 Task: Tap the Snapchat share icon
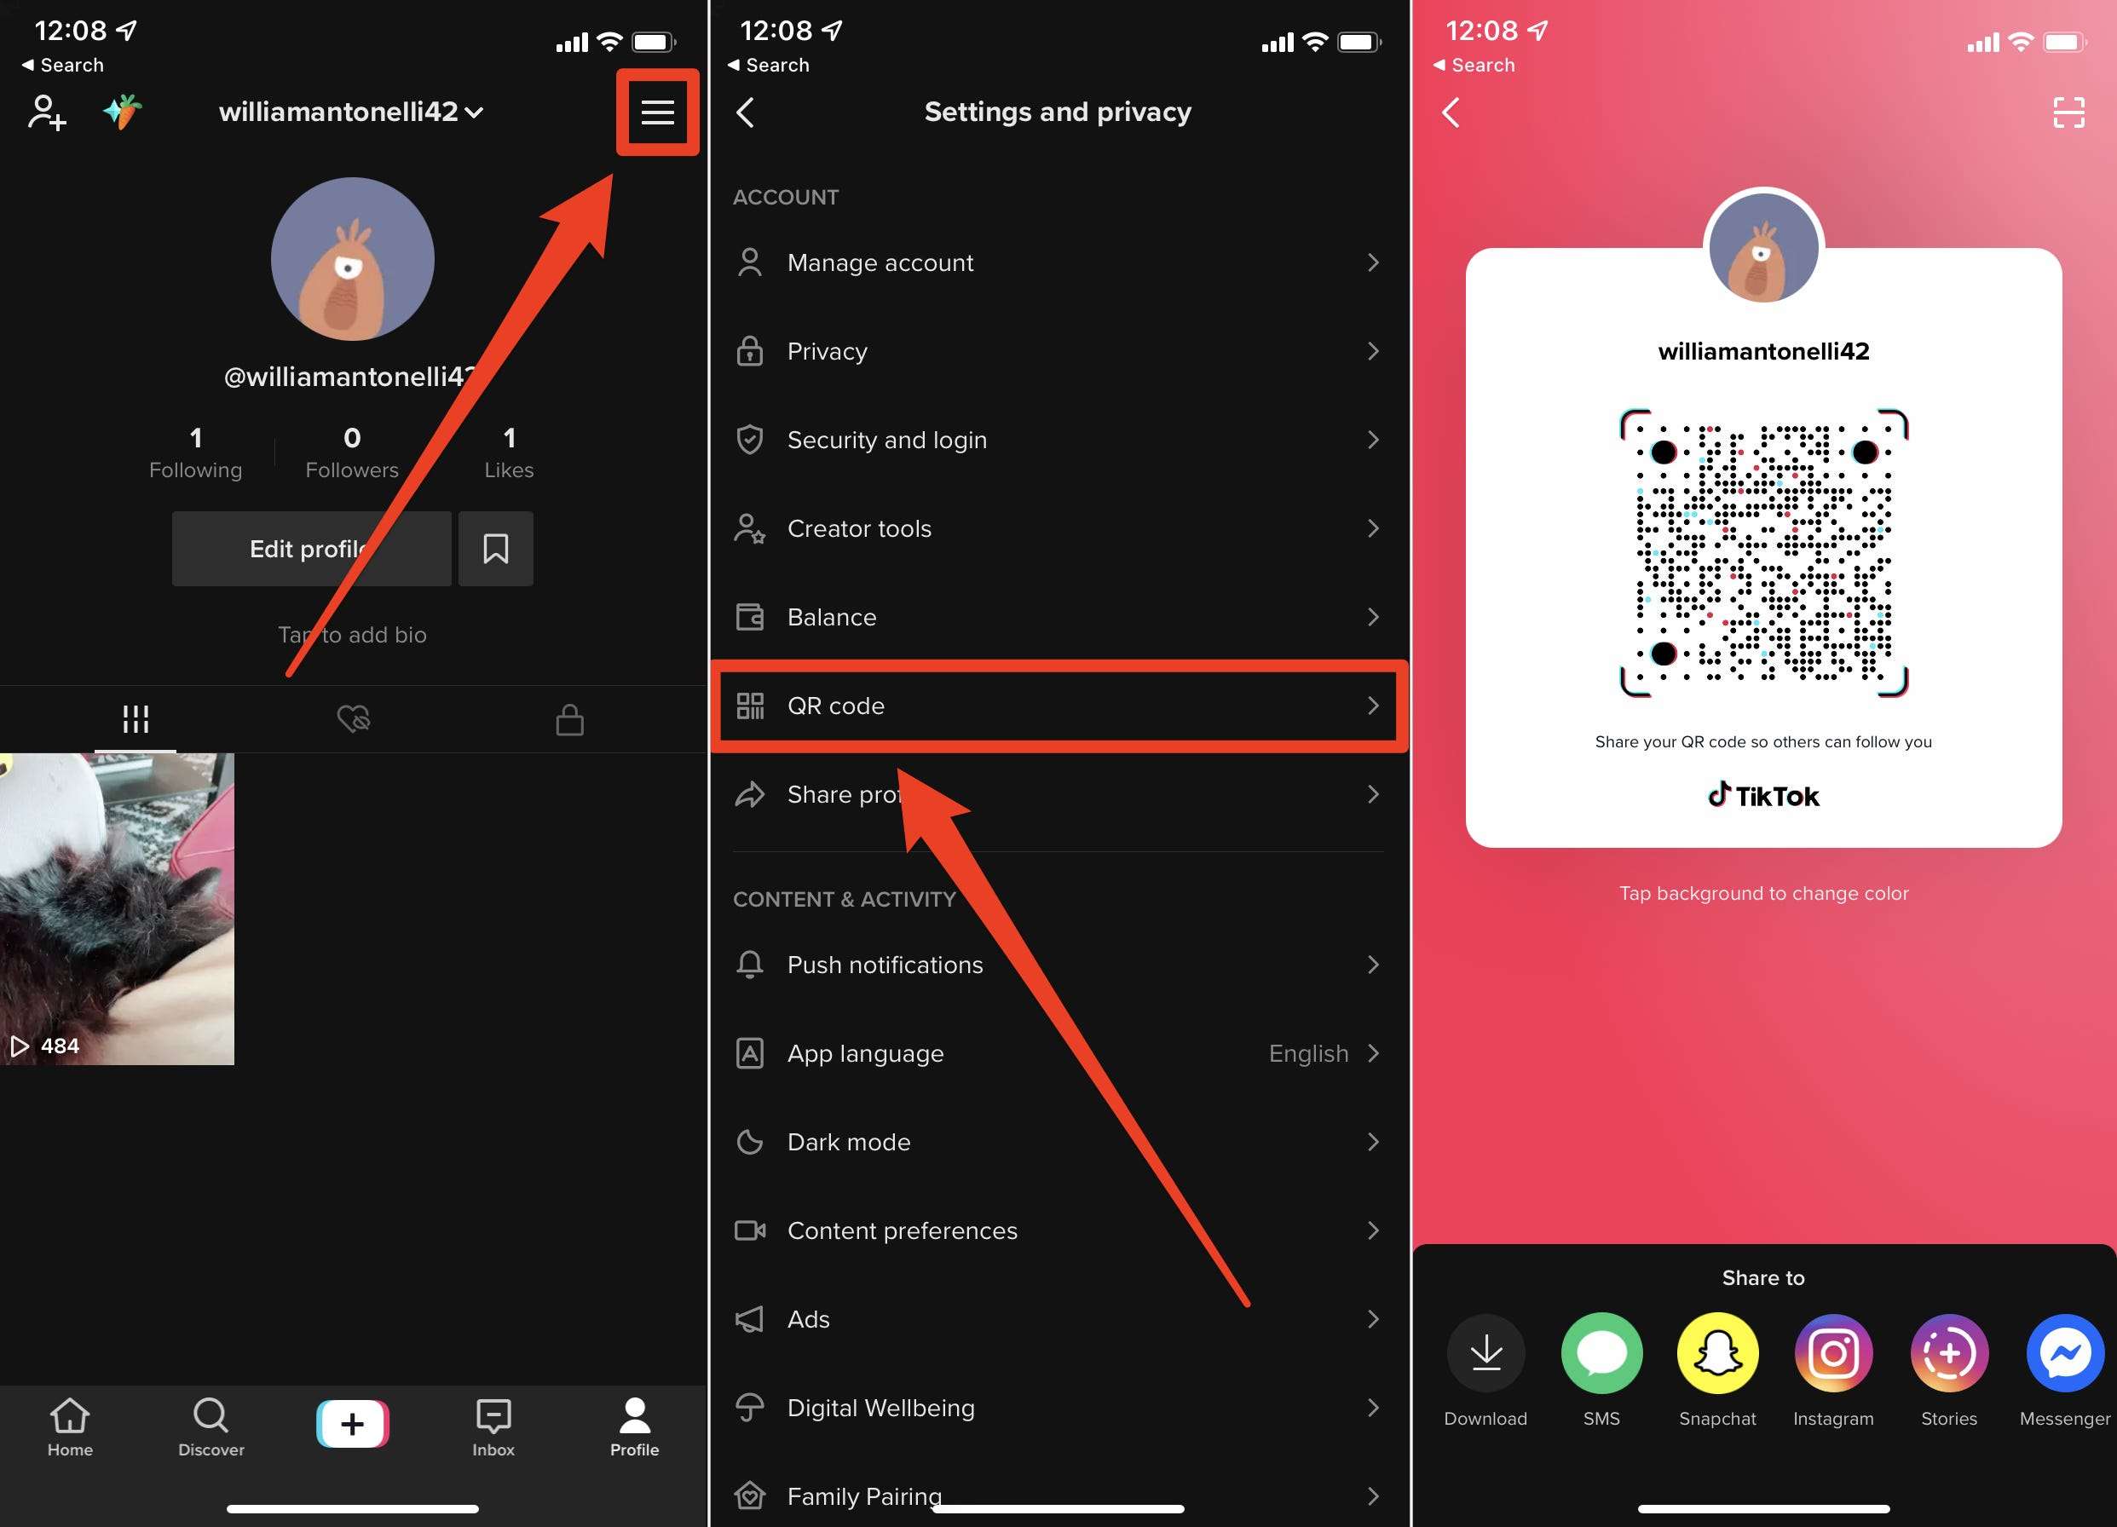click(x=1717, y=1354)
